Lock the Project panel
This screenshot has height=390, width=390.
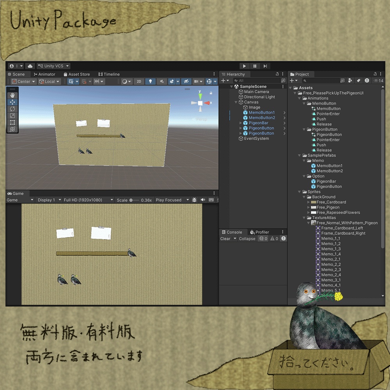point(375,74)
